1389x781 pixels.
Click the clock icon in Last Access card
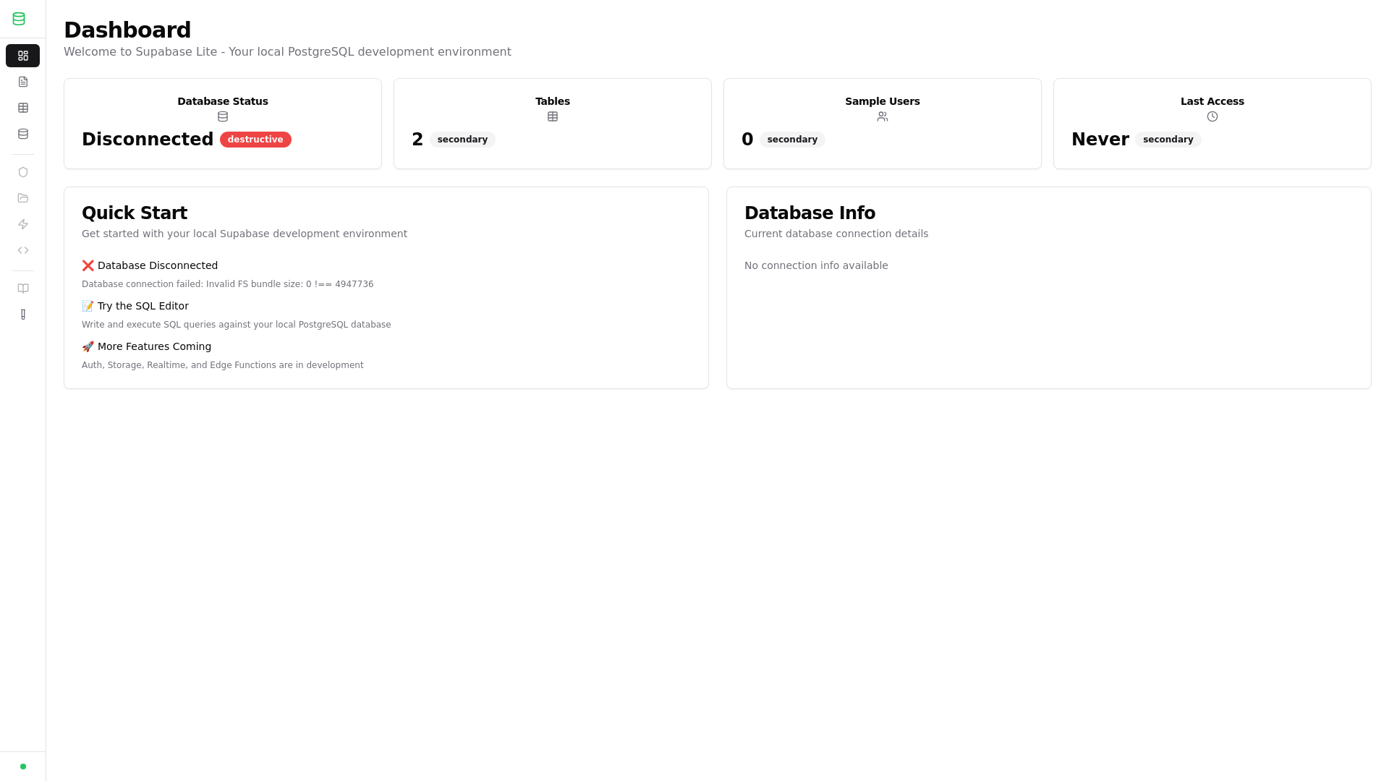pyautogui.click(x=1212, y=116)
